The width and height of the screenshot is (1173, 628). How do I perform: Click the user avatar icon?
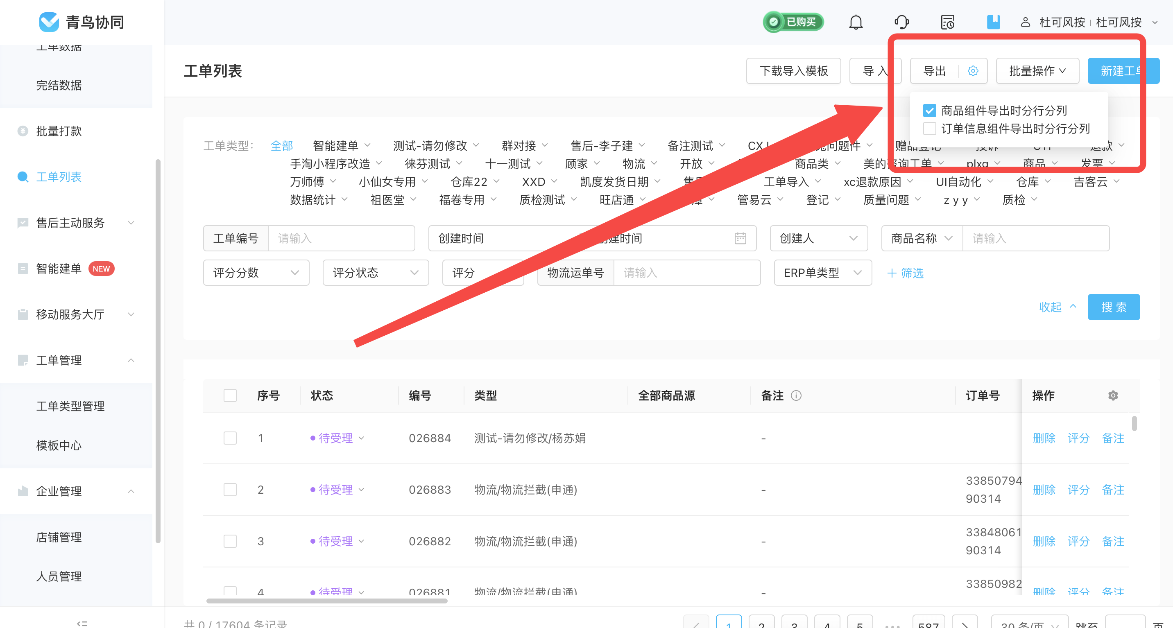1025,22
